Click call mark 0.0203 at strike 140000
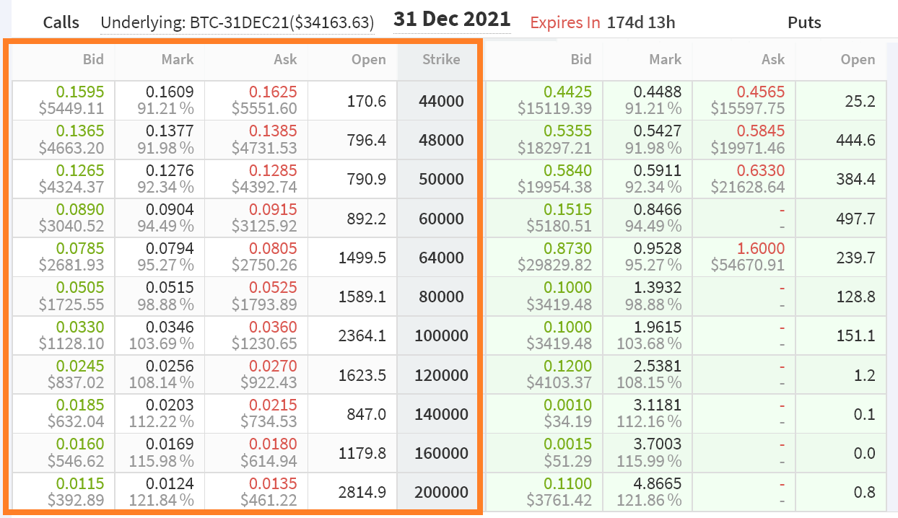The height and width of the screenshot is (518, 898). pyautogui.click(x=170, y=405)
